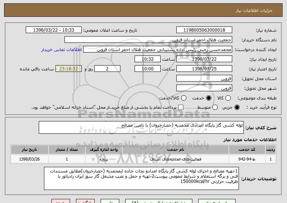The image size is (287, 203).
Task: Click the تاریخ نیاز column header
Action: [x=29, y=150]
